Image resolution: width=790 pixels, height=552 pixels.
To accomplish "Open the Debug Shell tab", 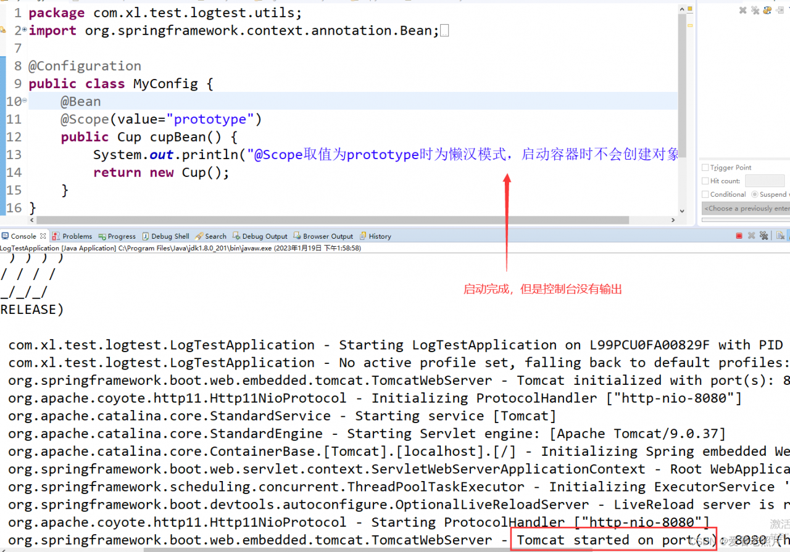I will point(165,236).
